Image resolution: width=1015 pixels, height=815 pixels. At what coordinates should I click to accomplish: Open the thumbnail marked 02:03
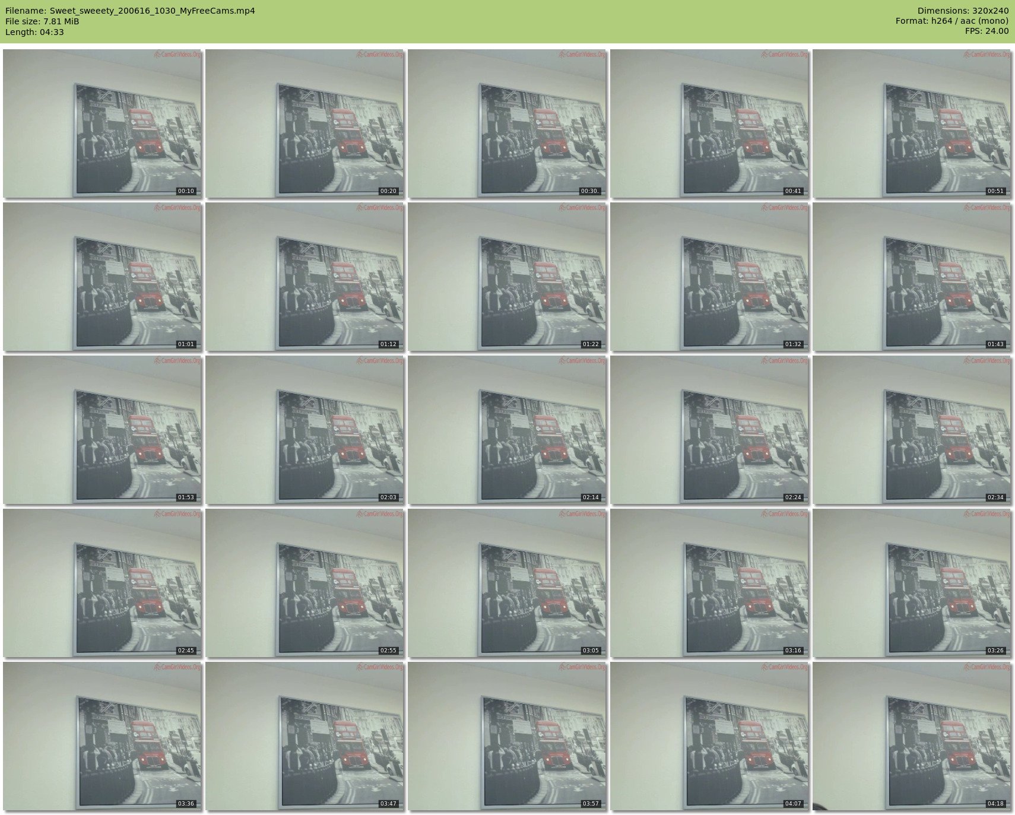[x=304, y=430]
